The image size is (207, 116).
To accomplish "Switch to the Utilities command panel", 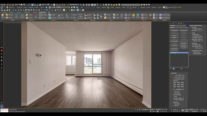I will (184, 23).
